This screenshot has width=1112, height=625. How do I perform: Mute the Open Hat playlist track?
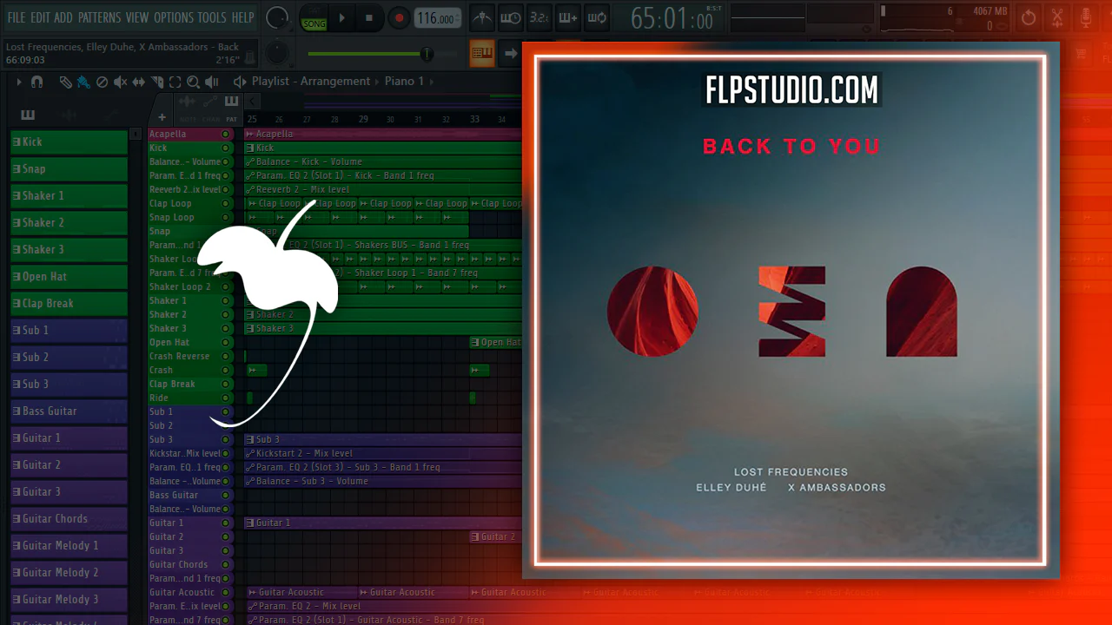[x=226, y=343]
